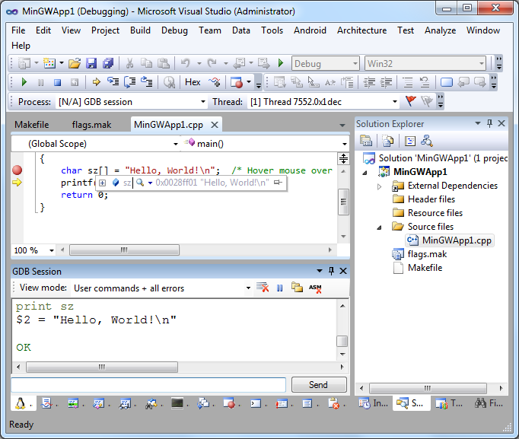Pause debugging with Break All icon

[40, 82]
